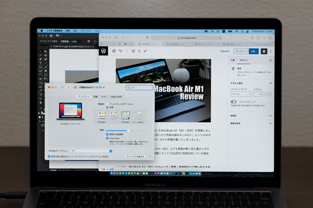Open the Wi-Fi menu bar icon

click(237, 31)
